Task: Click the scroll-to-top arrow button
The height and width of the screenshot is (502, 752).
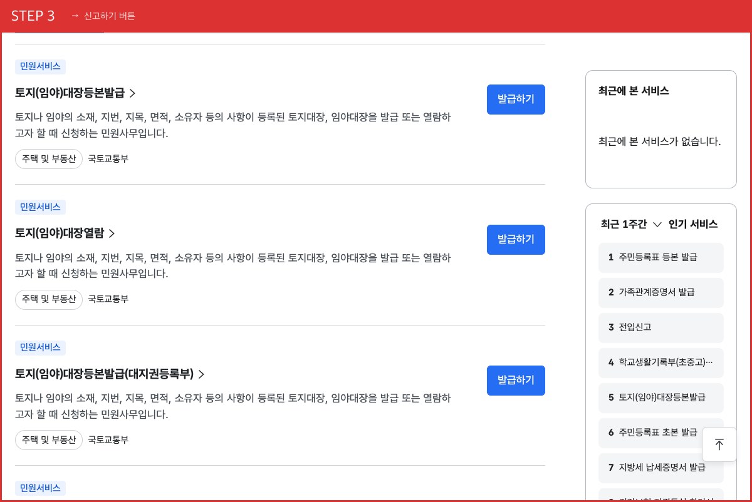Action: click(x=719, y=444)
